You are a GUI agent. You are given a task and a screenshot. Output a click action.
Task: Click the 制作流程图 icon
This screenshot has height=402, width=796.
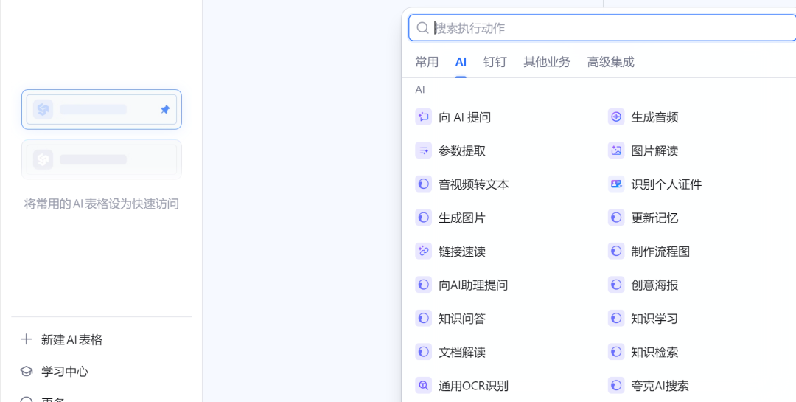pyautogui.click(x=616, y=251)
